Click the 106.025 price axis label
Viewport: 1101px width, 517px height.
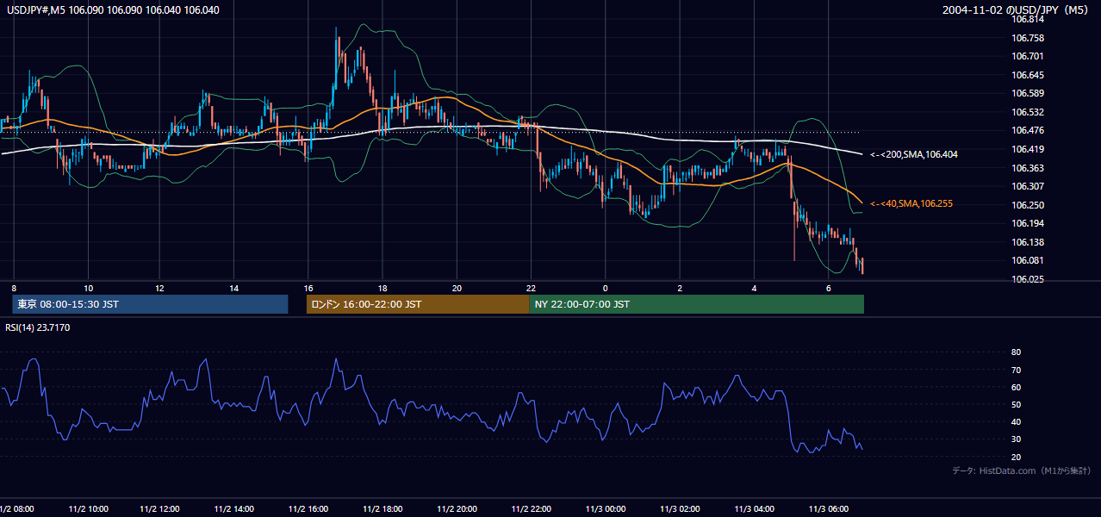1028,279
